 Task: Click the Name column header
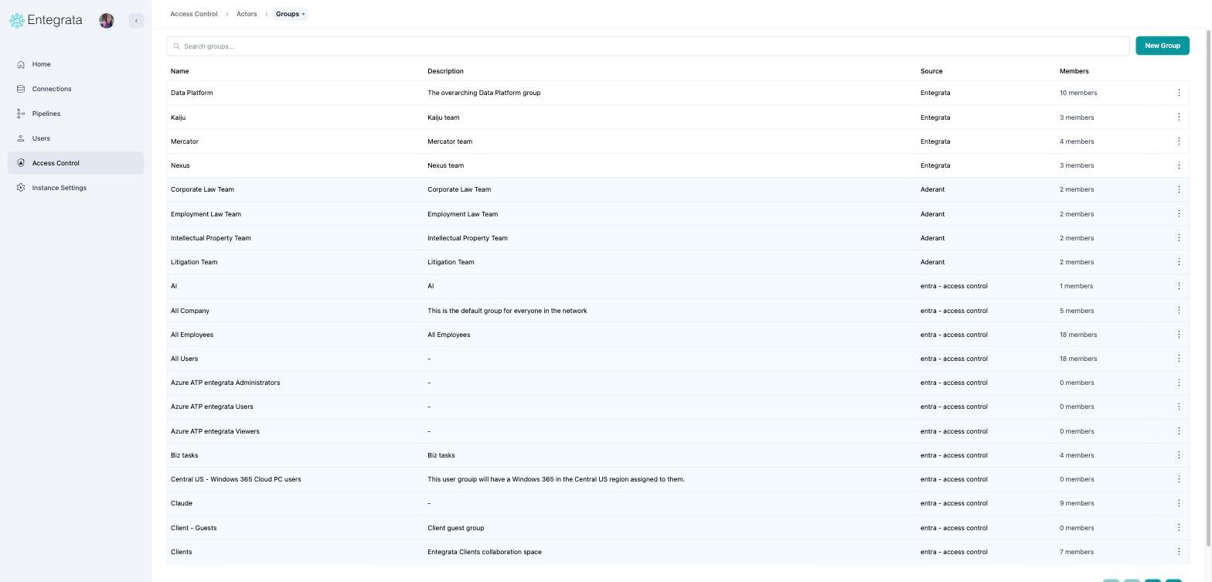point(179,71)
